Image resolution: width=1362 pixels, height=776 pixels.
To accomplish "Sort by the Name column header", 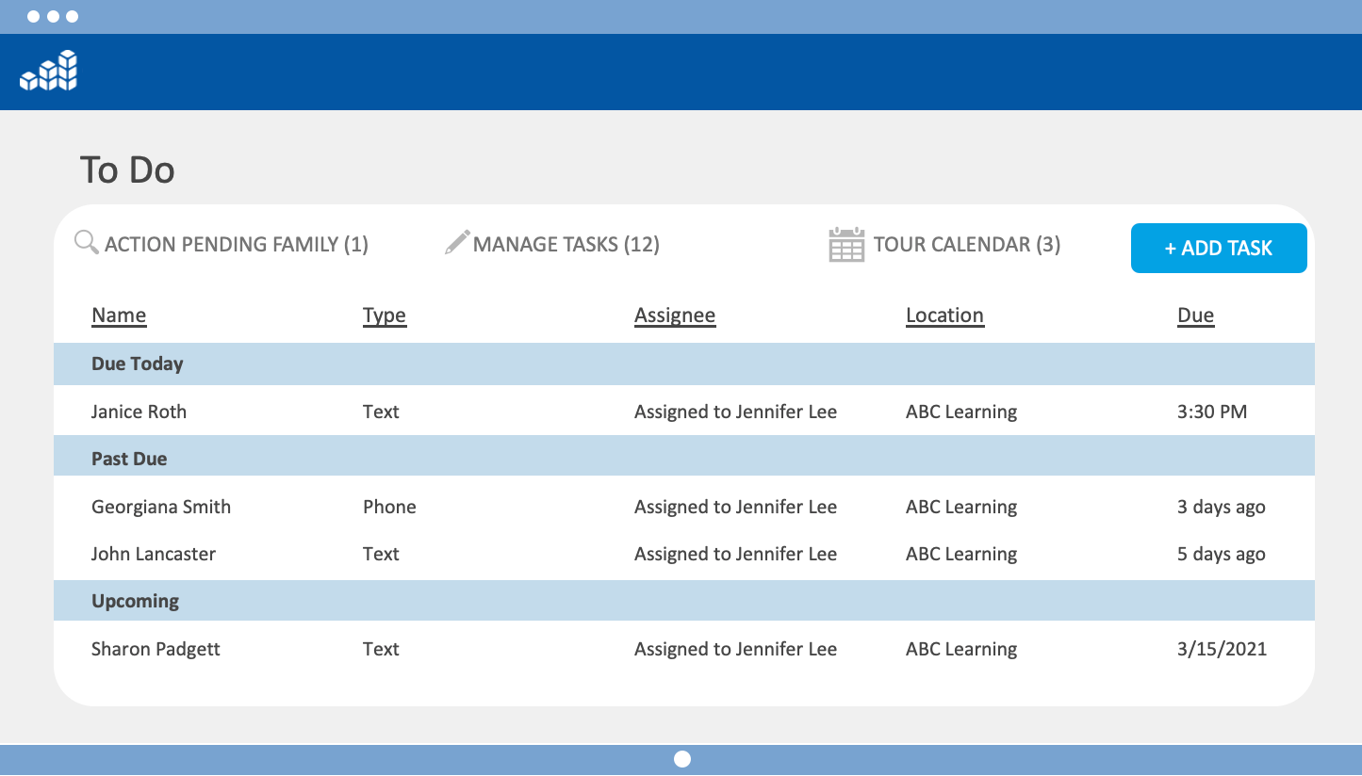I will 119,315.
